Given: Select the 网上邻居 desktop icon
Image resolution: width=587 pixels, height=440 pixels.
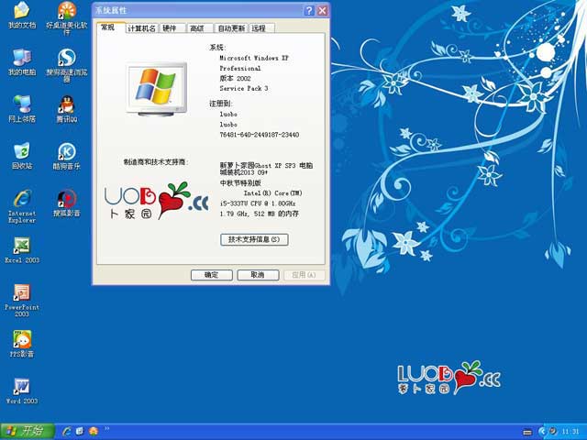Looking at the screenshot, I should 22,110.
